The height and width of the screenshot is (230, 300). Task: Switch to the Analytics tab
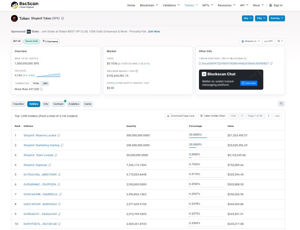pos(74,104)
